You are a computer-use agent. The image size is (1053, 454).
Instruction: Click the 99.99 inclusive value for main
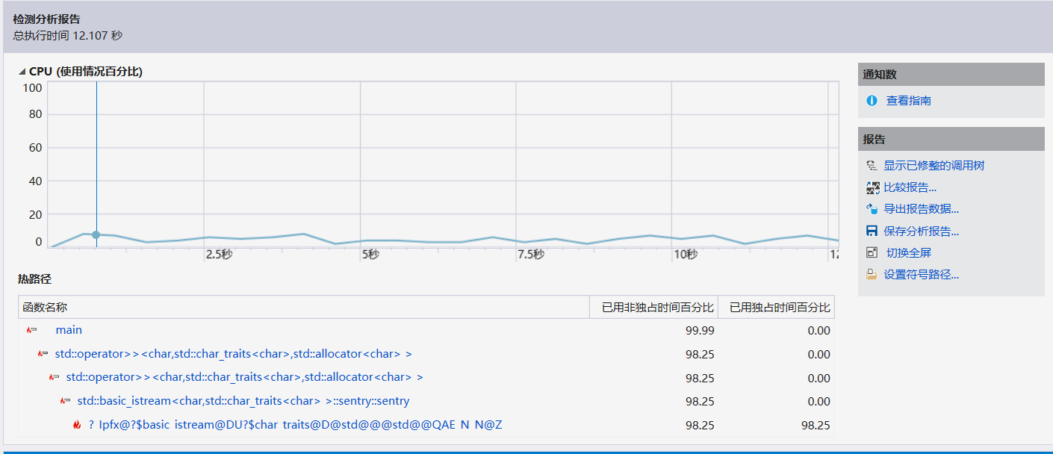[700, 330]
